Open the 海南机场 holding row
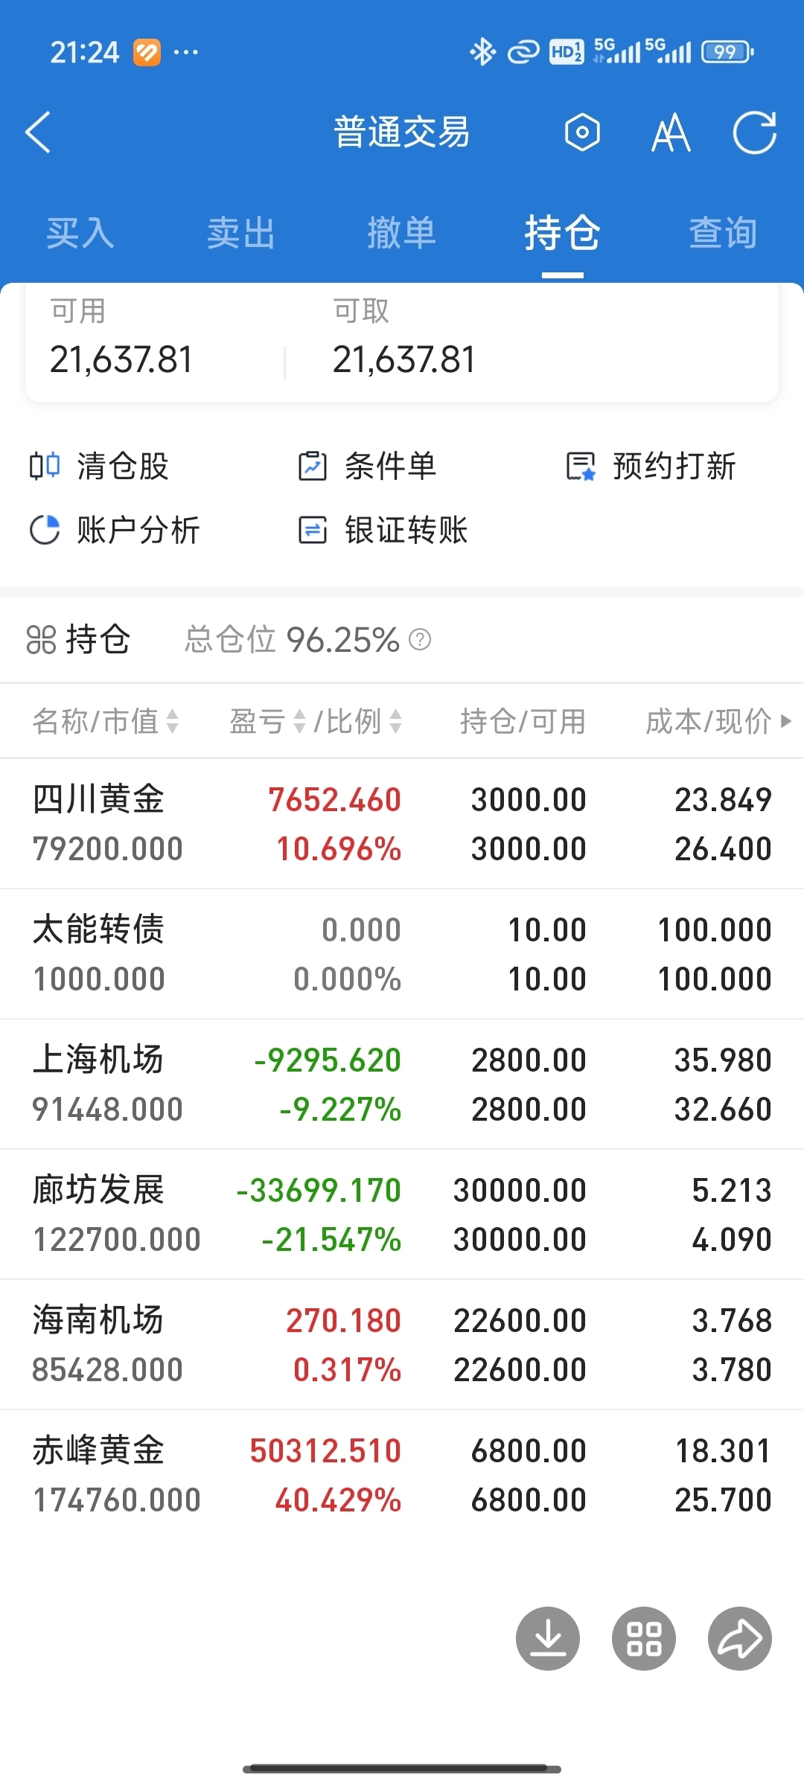The image size is (804, 1786). click(402, 1345)
